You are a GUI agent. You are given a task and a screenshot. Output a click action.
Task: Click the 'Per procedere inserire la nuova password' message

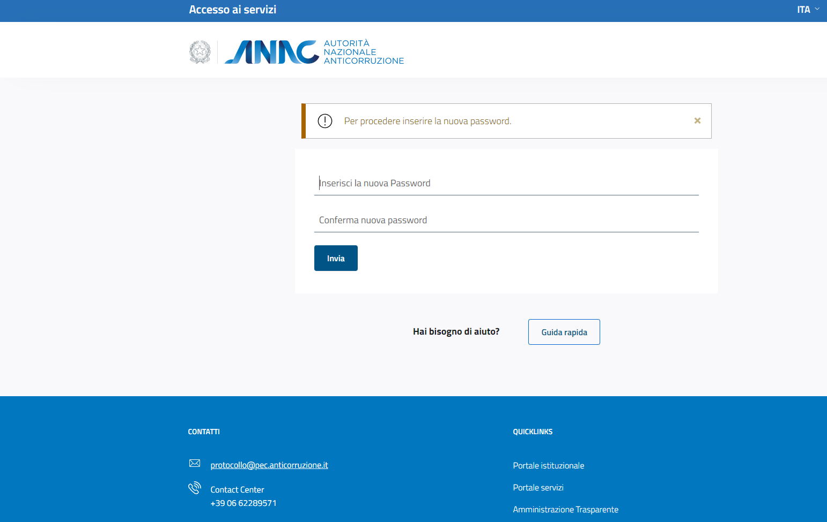coord(427,121)
